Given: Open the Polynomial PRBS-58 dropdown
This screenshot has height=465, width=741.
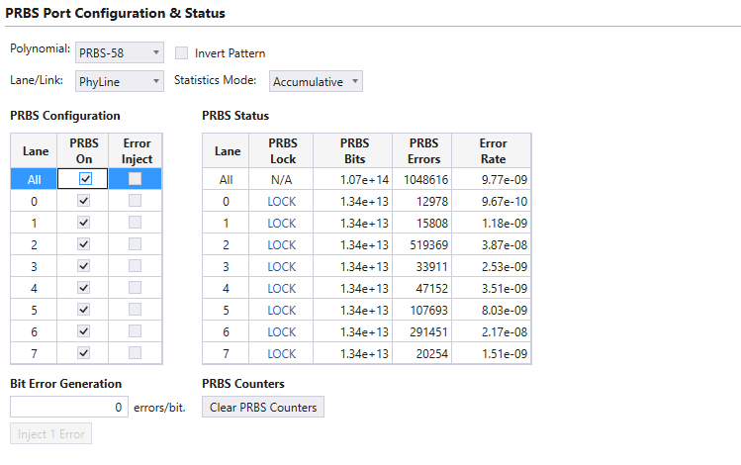Looking at the screenshot, I should (120, 52).
